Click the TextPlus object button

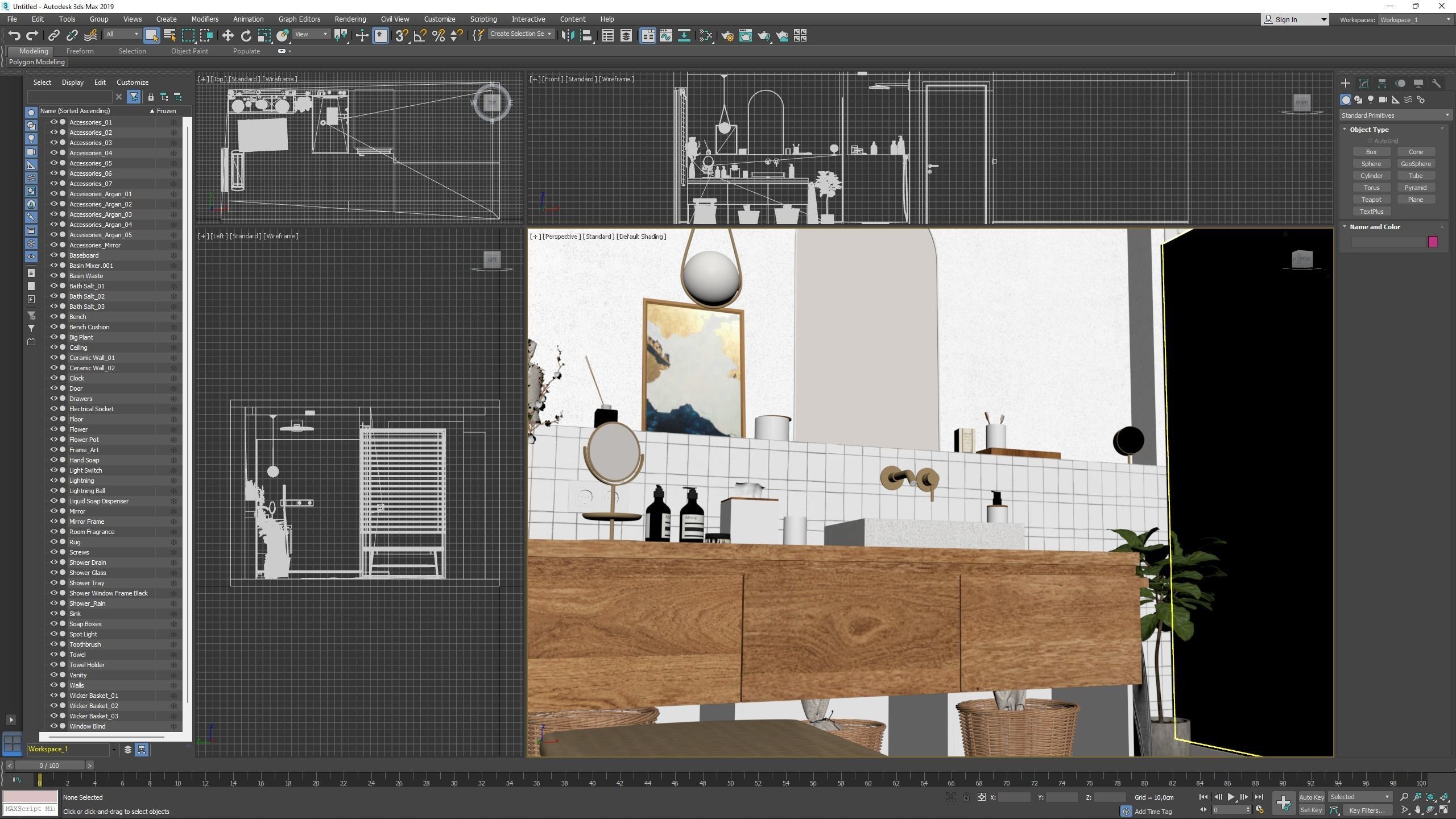coord(1371,212)
